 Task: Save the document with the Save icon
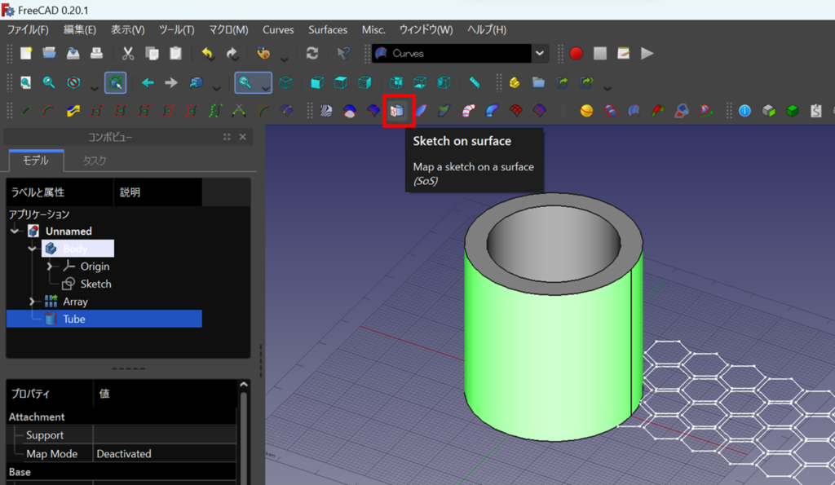coord(73,53)
